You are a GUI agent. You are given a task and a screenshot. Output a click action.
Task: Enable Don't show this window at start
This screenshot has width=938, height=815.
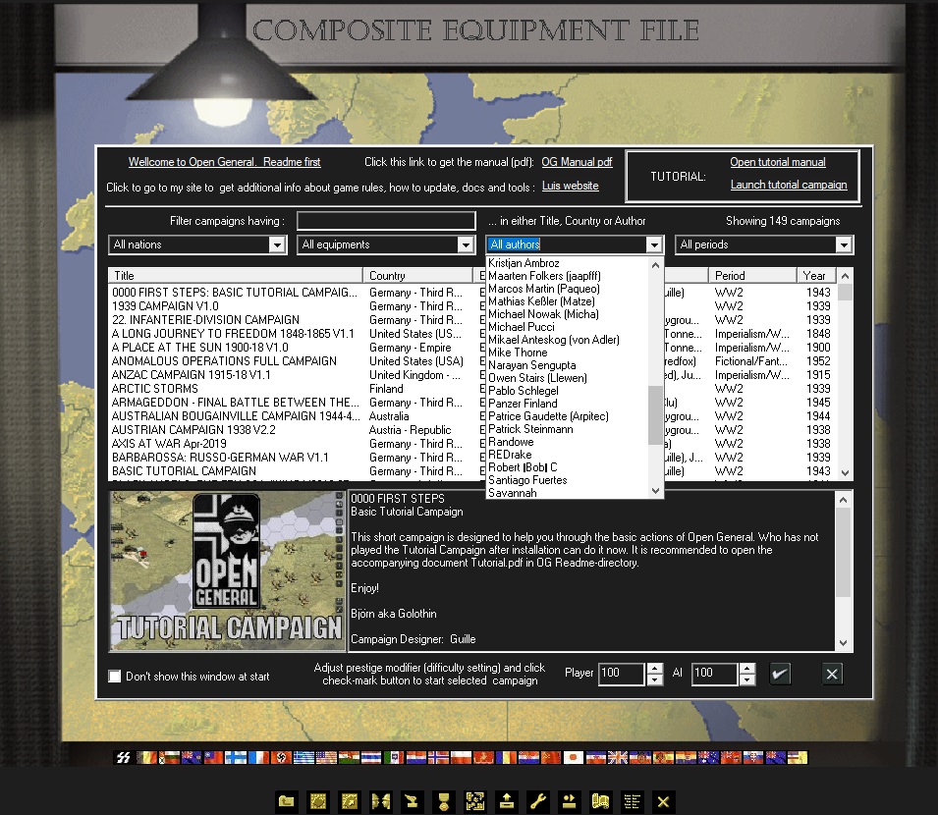pyautogui.click(x=114, y=676)
